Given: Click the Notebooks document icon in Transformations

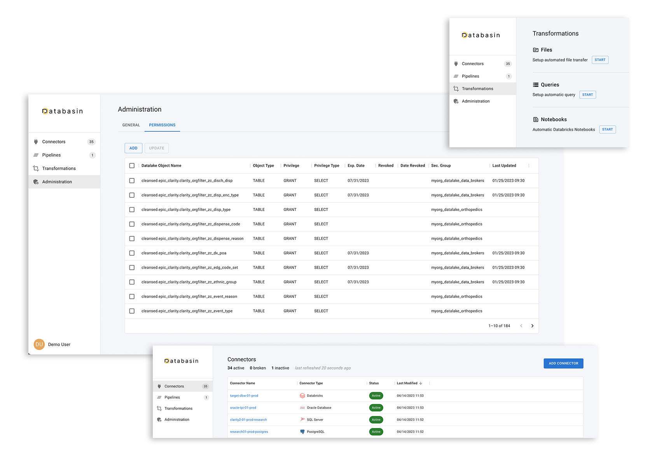Looking at the screenshot, I should coord(536,120).
